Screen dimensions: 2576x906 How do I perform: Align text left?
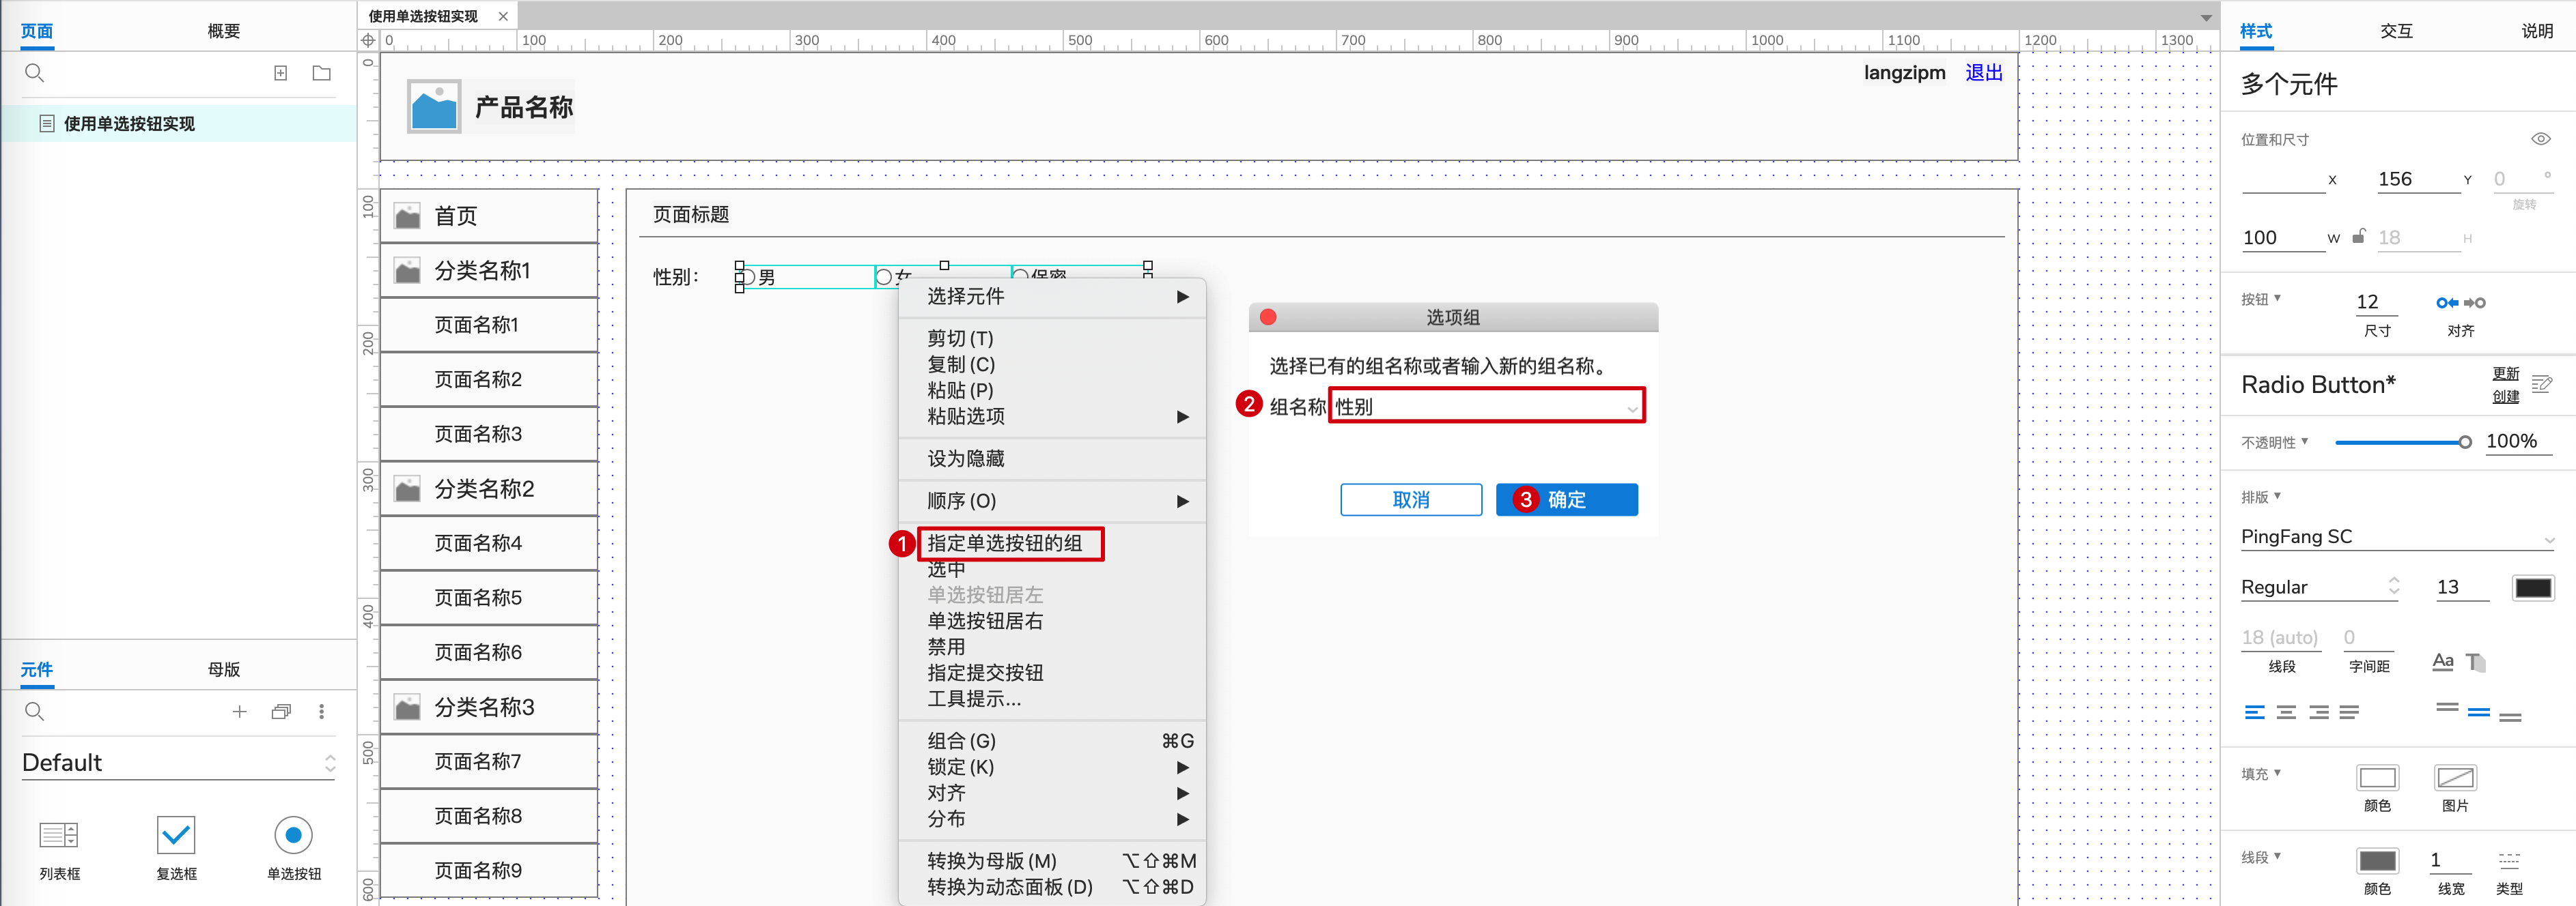pyautogui.click(x=2254, y=712)
